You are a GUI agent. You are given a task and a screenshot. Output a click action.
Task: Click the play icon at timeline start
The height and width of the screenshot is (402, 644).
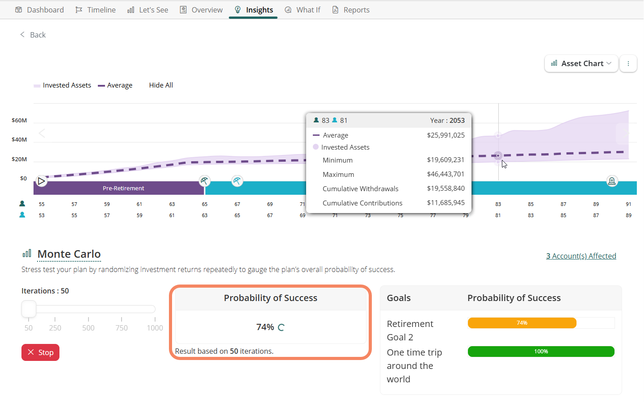(42, 181)
